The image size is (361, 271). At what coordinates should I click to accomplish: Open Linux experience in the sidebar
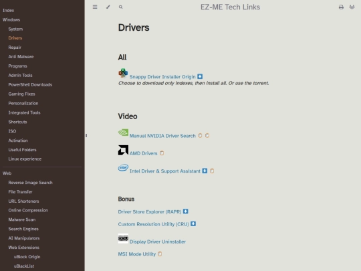point(25,159)
